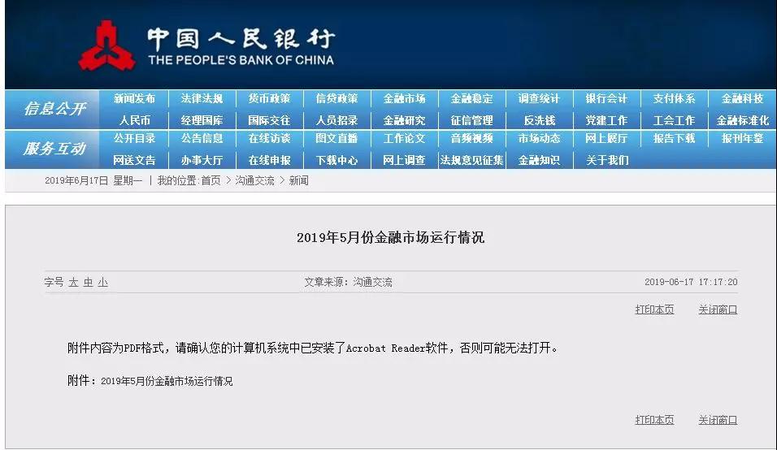Select 征信管理 menu item
This screenshot has height=450, width=777.
coord(471,120)
